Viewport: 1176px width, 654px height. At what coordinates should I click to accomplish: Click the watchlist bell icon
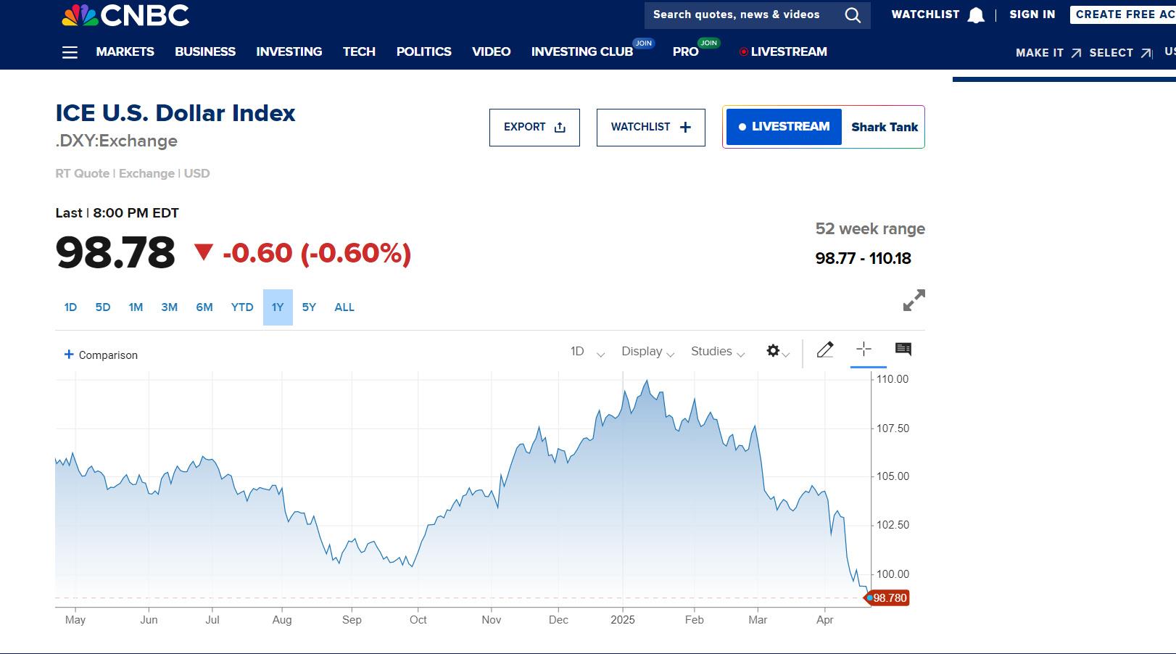pyautogui.click(x=976, y=15)
